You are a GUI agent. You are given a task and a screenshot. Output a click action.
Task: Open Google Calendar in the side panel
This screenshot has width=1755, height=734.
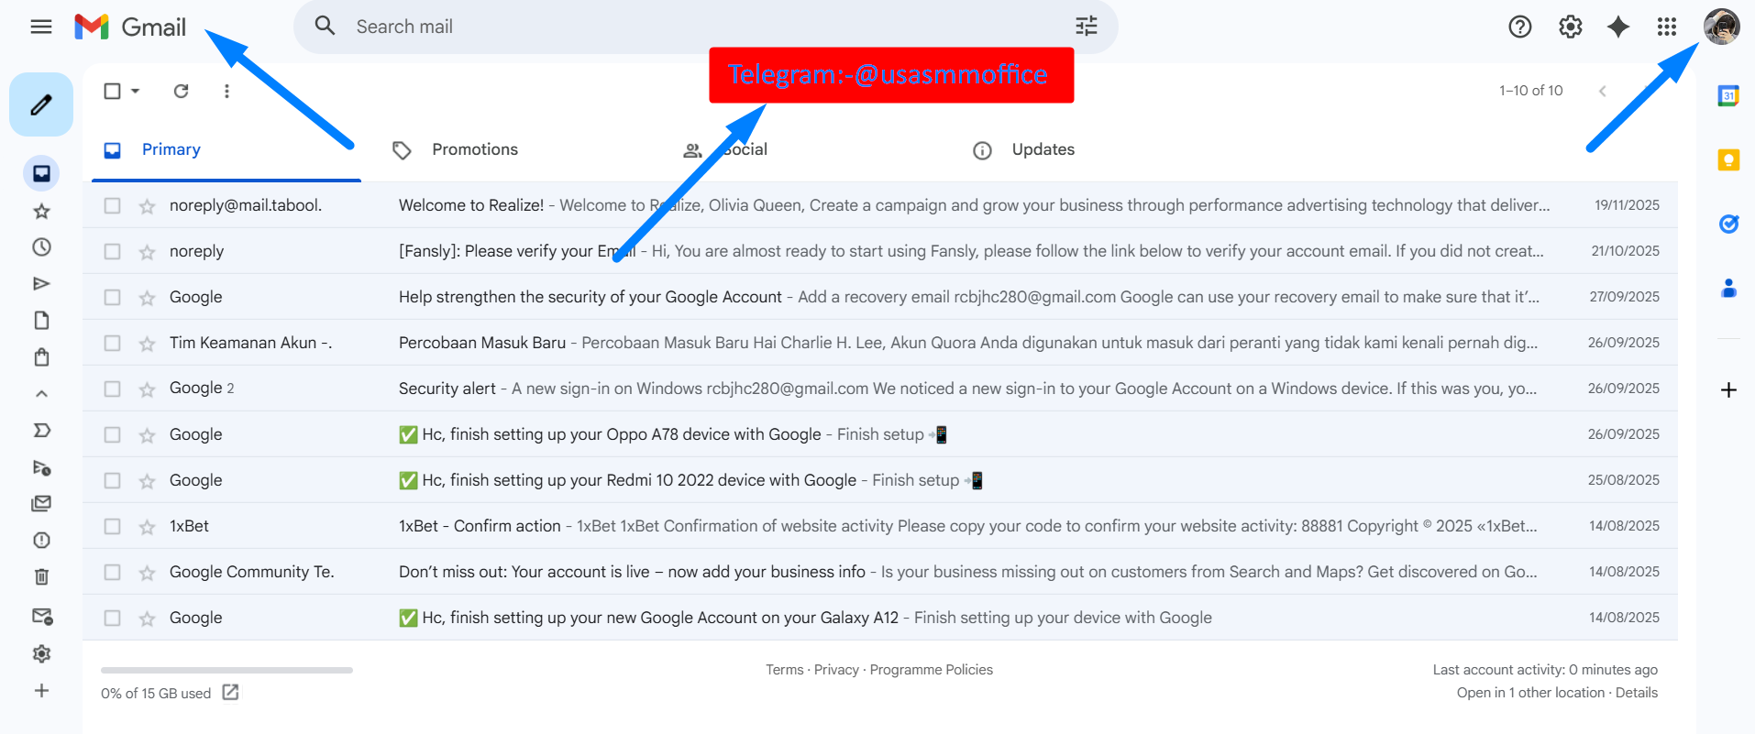pyautogui.click(x=1728, y=95)
